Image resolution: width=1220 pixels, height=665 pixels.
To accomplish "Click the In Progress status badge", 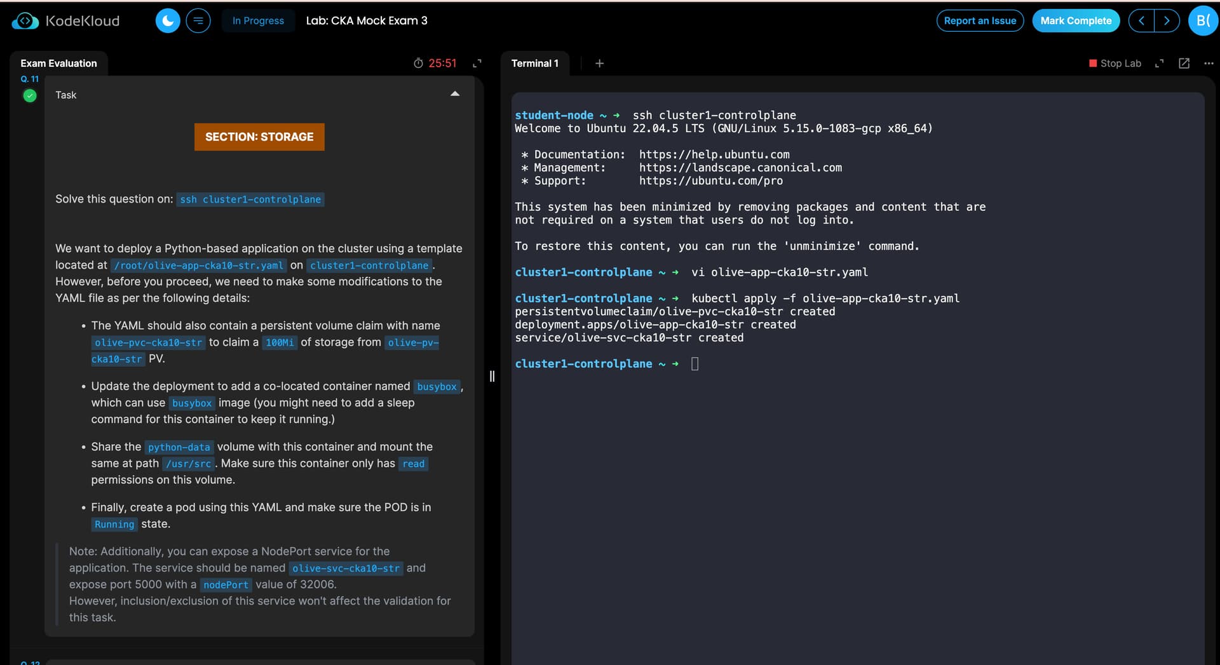I will coord(258,21).
